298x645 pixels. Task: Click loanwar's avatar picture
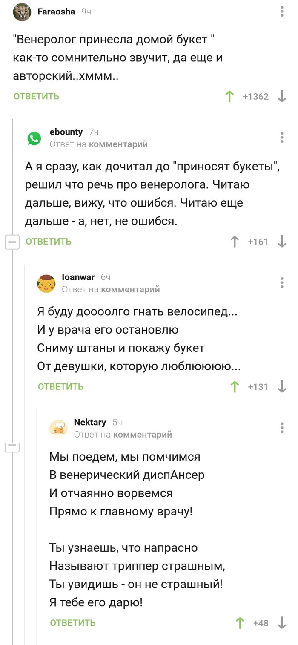click(47, 283)
